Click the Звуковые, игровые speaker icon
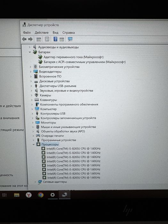The width and height of the screenshot is (168, 224). [x=36, y=91]
